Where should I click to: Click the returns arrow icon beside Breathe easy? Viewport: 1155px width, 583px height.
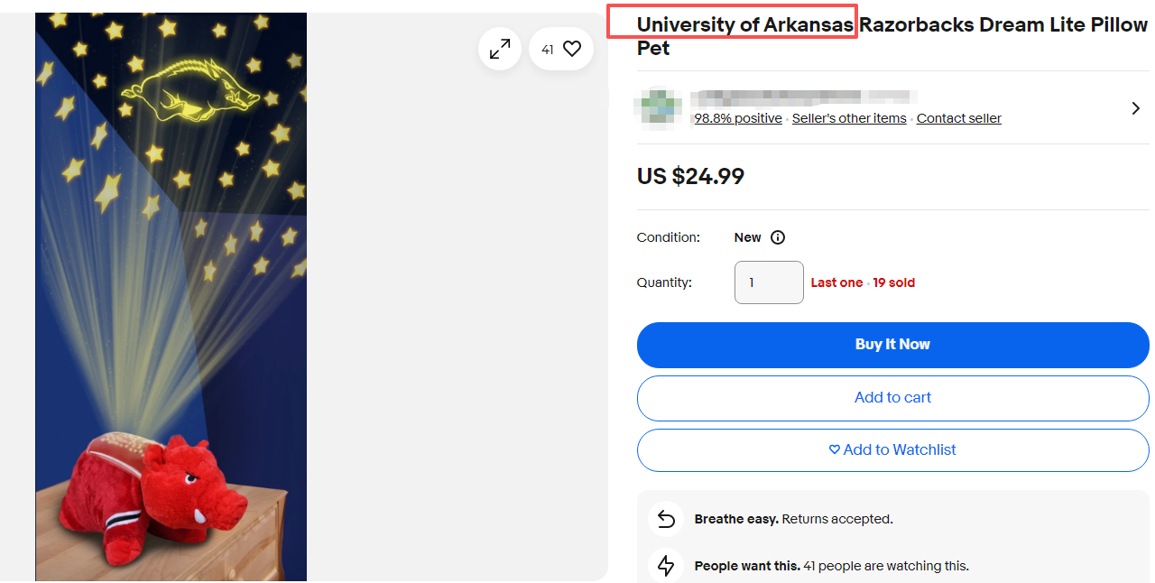(x=666, y=519)
